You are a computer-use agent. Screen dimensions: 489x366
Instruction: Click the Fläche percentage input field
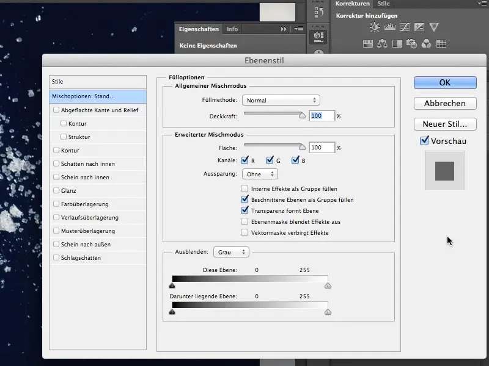[x=322, y=148]
